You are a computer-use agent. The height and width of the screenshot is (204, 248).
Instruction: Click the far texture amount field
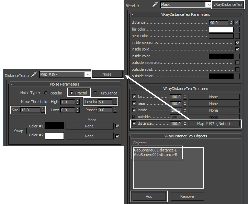tap(176, 97)
